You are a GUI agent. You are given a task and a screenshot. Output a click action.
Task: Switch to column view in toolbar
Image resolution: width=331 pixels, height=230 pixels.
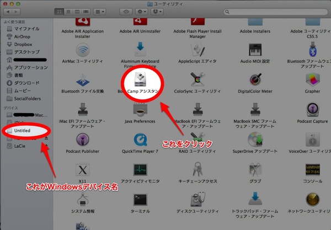(x=77, y=12)
